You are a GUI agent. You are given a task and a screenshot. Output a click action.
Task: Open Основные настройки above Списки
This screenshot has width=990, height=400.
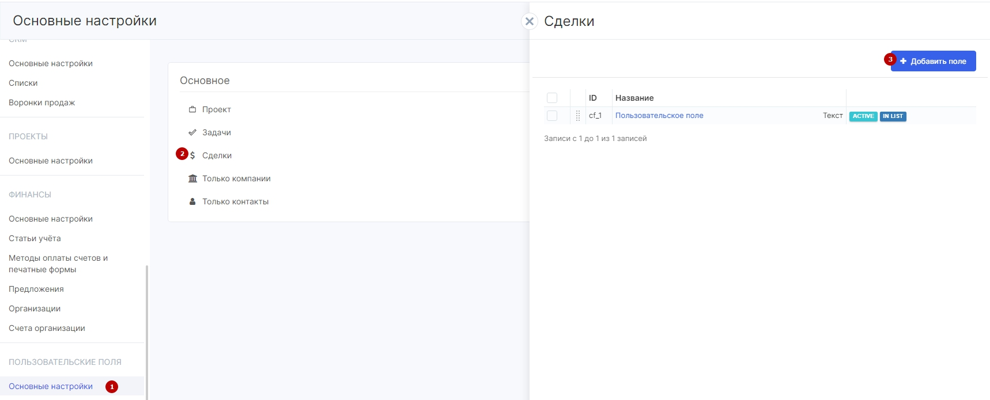click(x=51, y=63)
